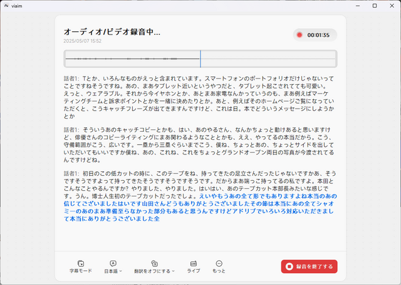Click the blue playhead in the waveform
Screen dimensions: 401x285
click(200, 58)
